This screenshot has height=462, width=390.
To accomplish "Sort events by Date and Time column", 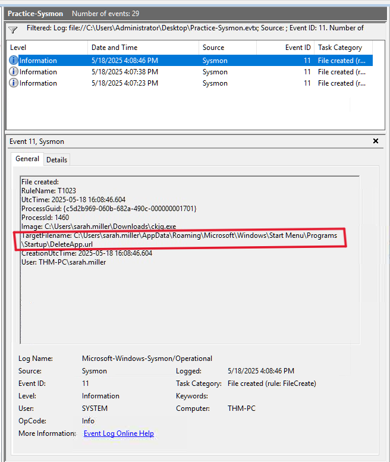I will (143, 48).
